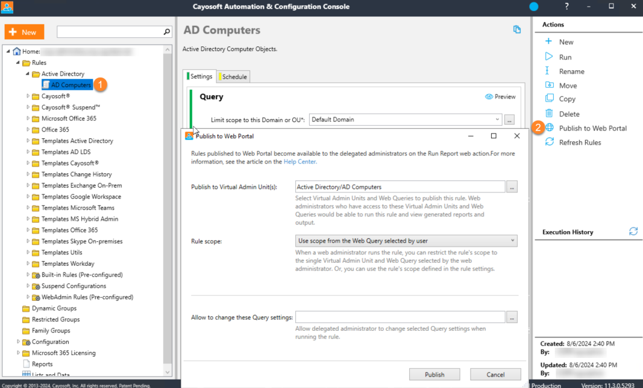The height and width of the screenshot is (388, 643).
Task: Expand the Cayosoft® folder
Action: pos(28,96)
